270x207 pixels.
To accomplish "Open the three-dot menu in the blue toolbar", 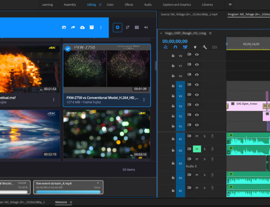I will (101, 27).
